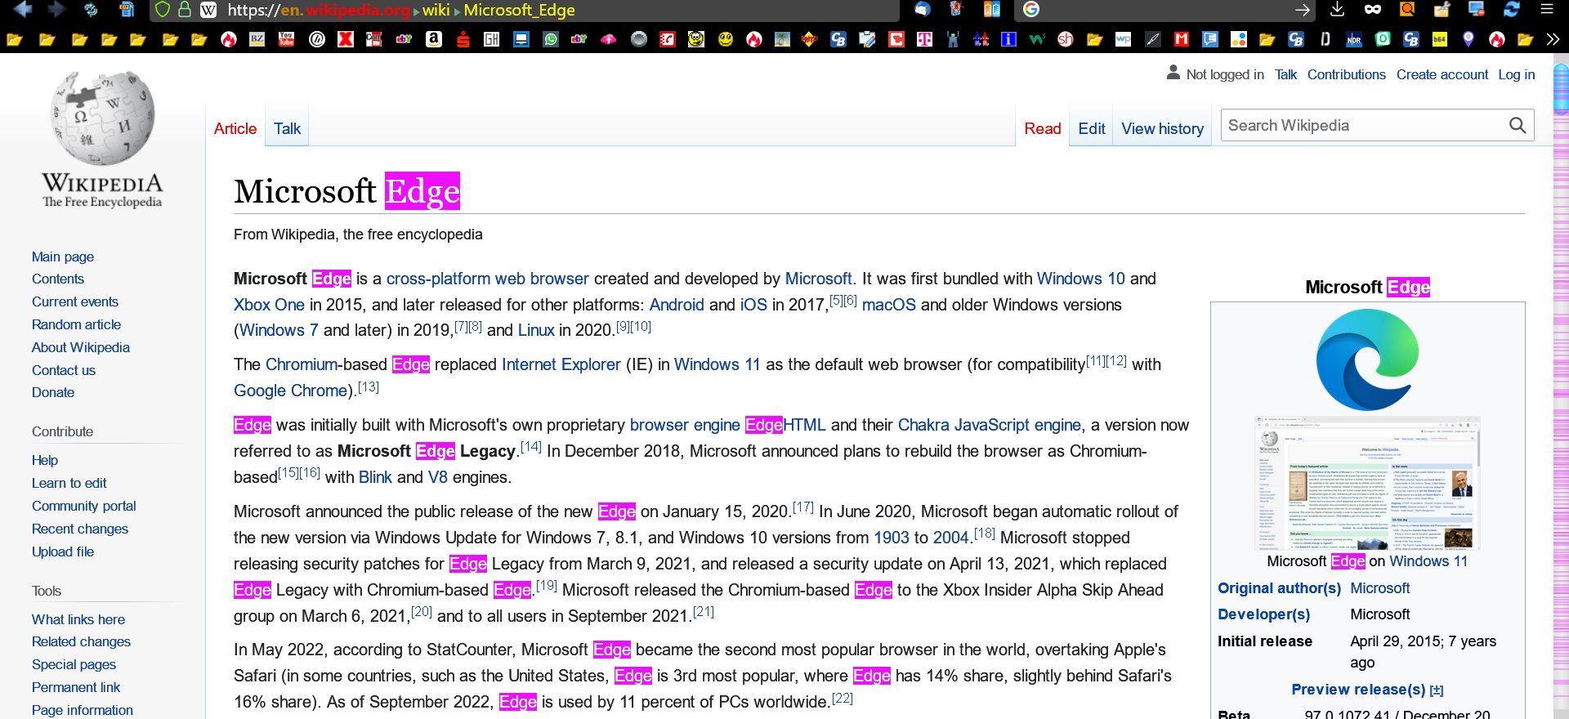Click the Wikipedia favicon in the address bar

208,10
